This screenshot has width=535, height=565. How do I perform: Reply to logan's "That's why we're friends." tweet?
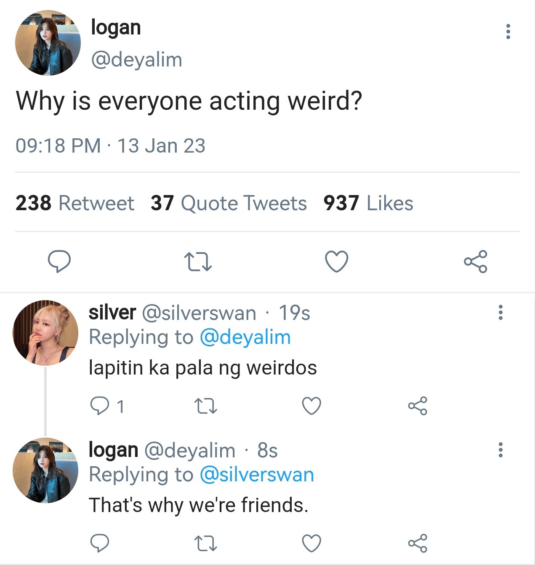coord(100,543)
